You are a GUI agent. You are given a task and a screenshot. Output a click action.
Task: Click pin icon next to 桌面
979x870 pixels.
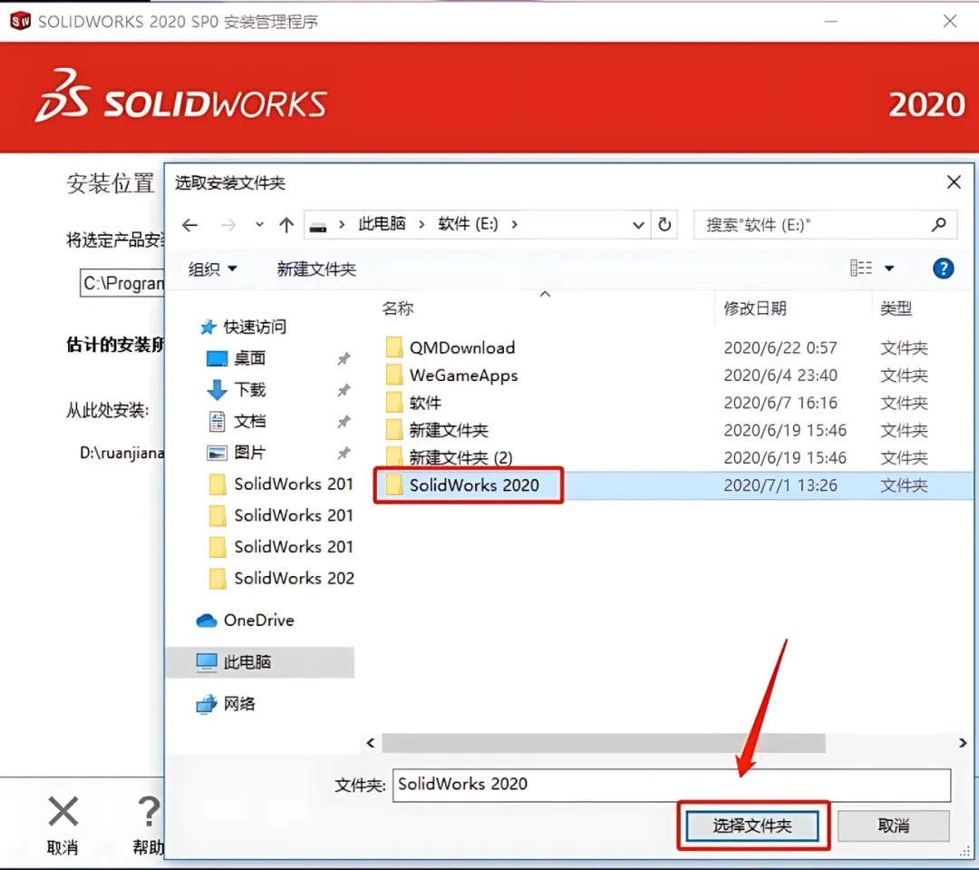point(344,358)
